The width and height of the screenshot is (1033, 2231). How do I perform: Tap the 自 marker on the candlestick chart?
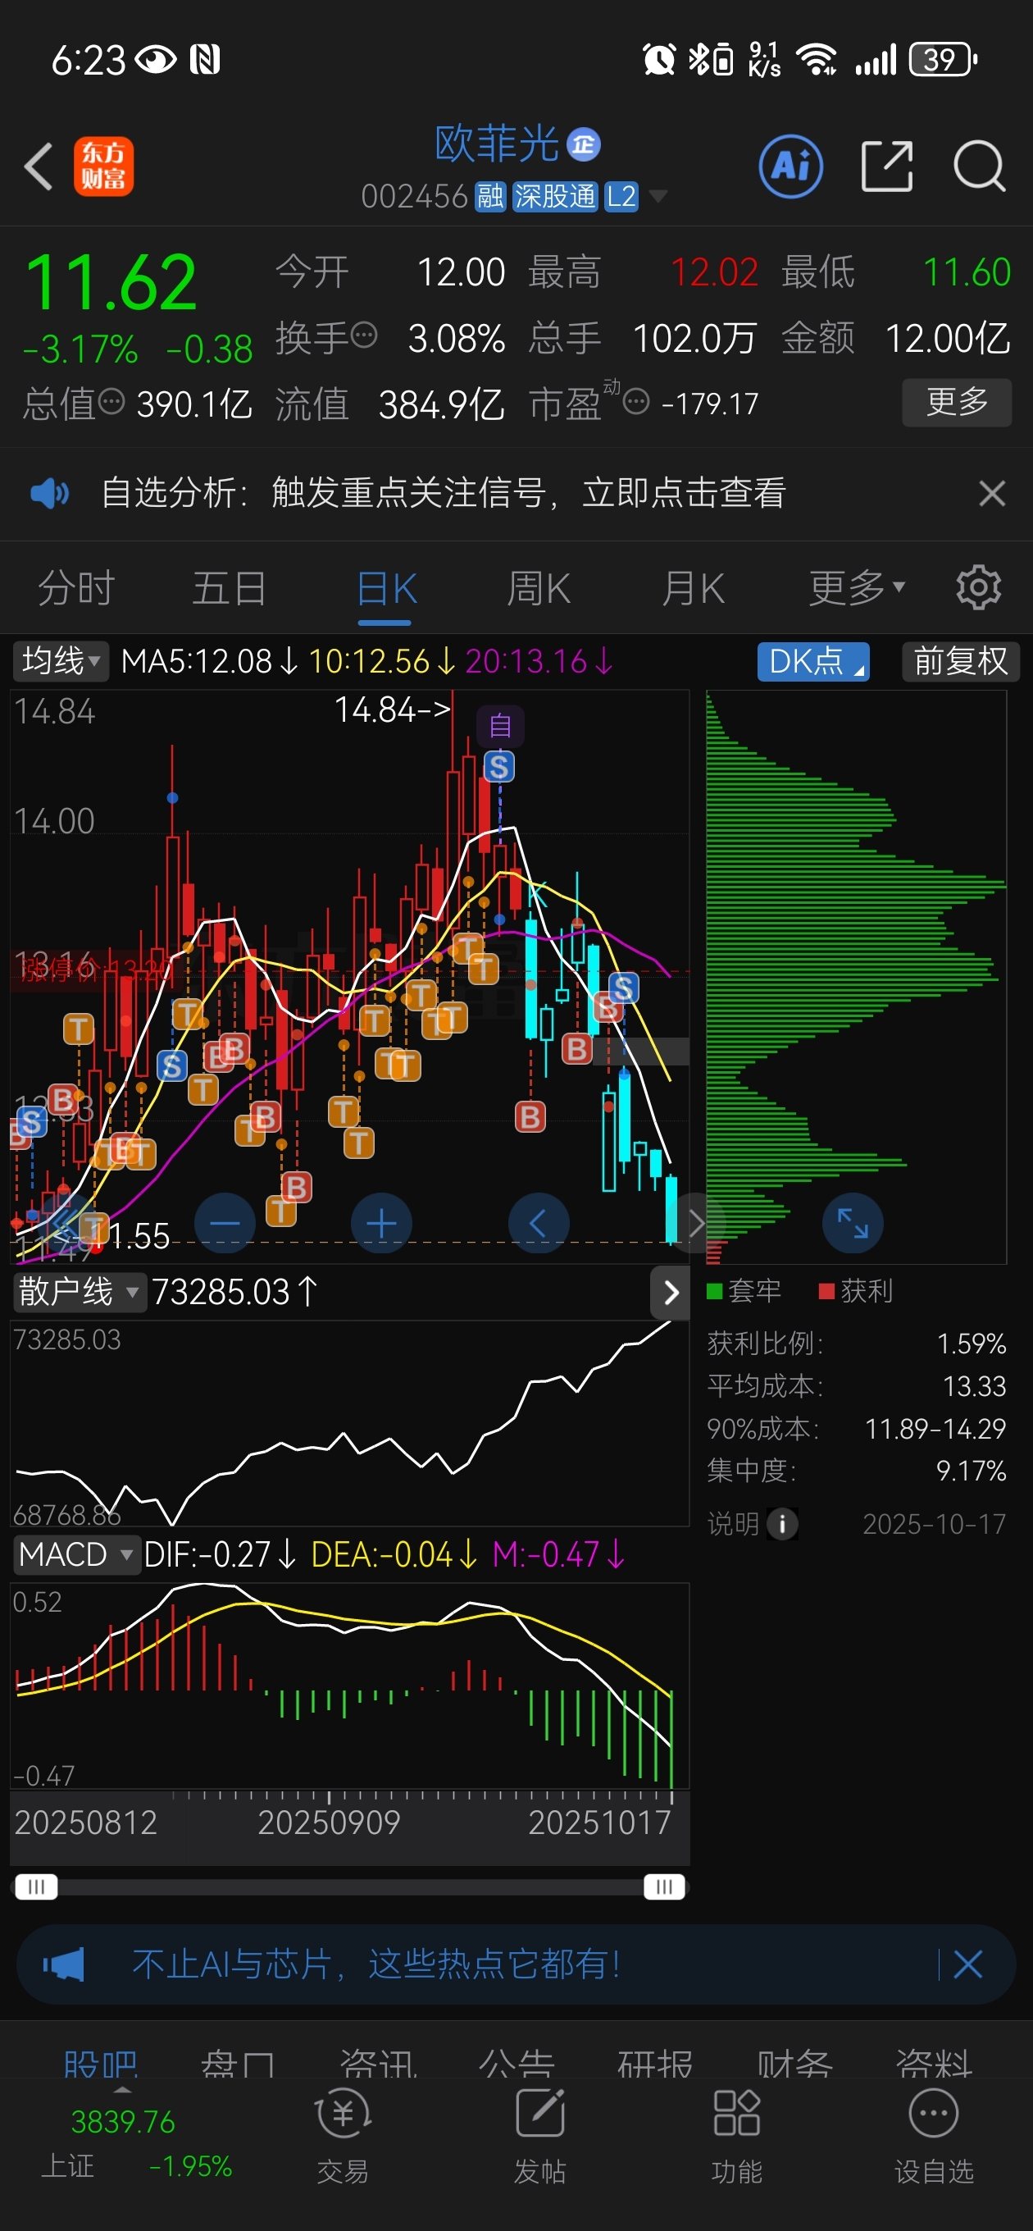pos(500,726)
